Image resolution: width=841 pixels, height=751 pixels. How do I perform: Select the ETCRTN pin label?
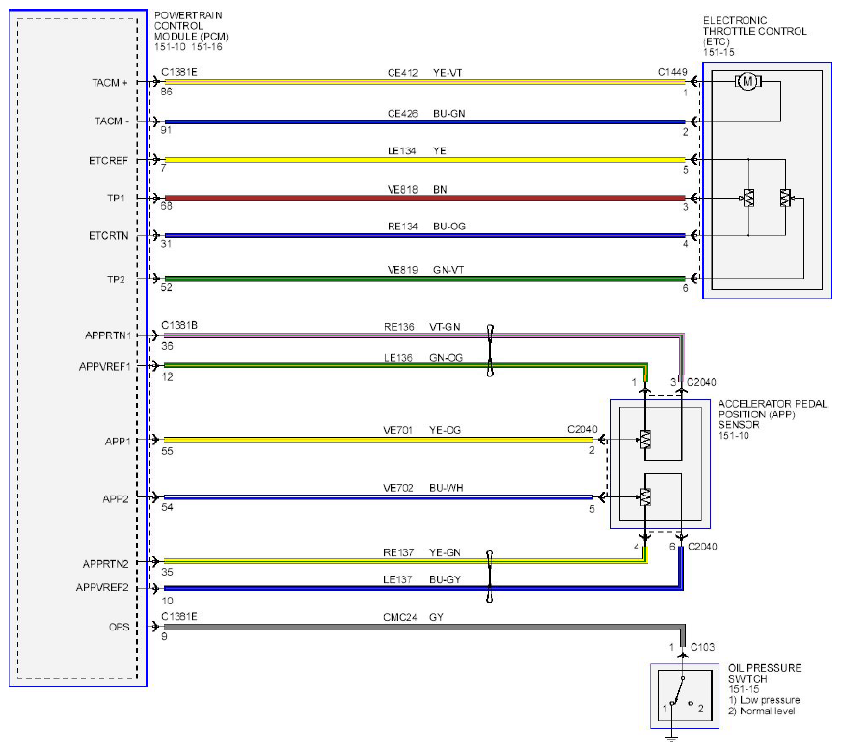point(108,236)
